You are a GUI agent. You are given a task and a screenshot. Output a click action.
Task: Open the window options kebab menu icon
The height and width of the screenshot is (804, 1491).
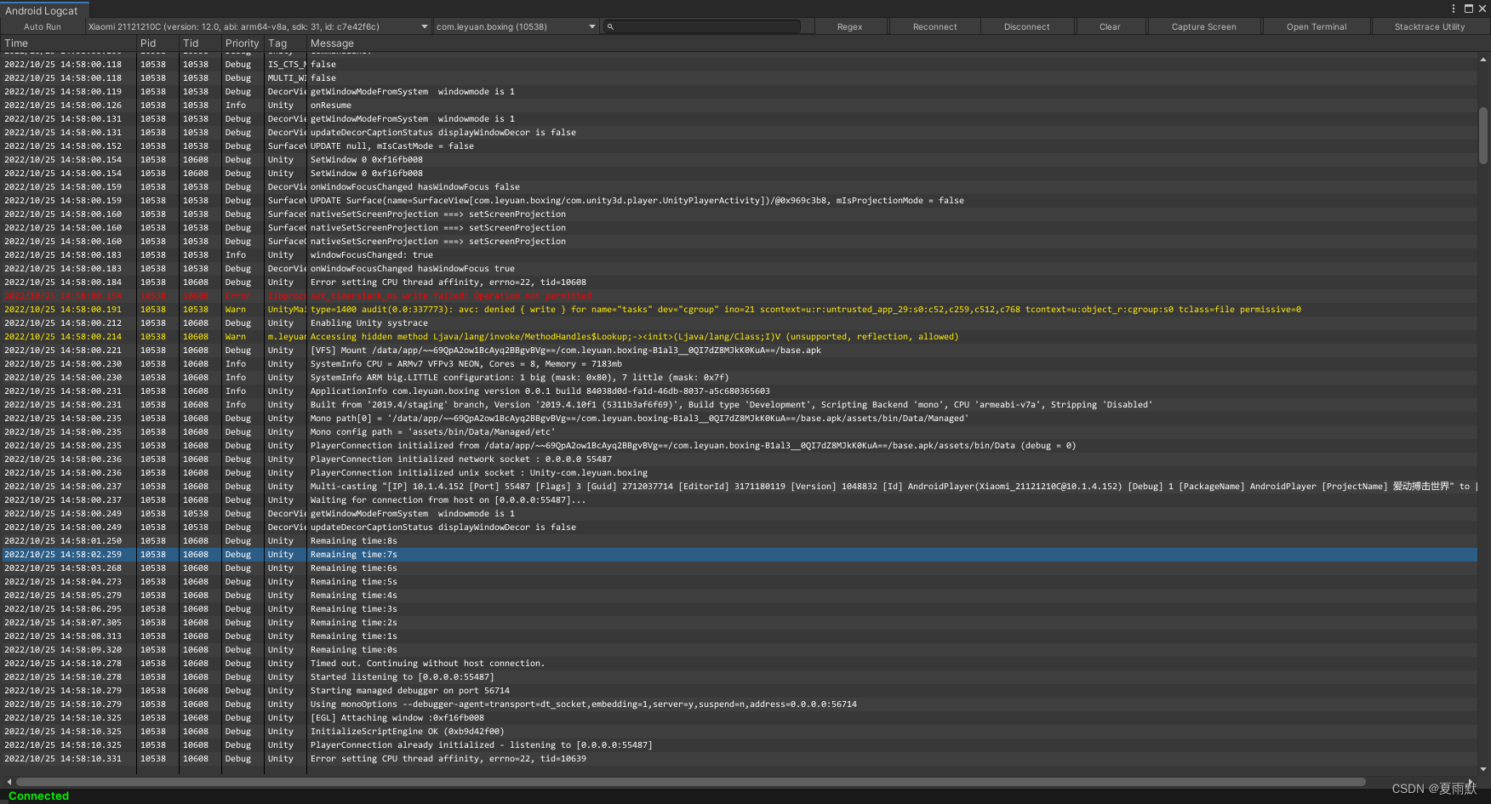point(1454,9)
